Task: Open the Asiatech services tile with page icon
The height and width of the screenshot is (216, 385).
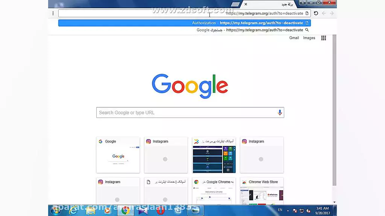Action: 166,191
